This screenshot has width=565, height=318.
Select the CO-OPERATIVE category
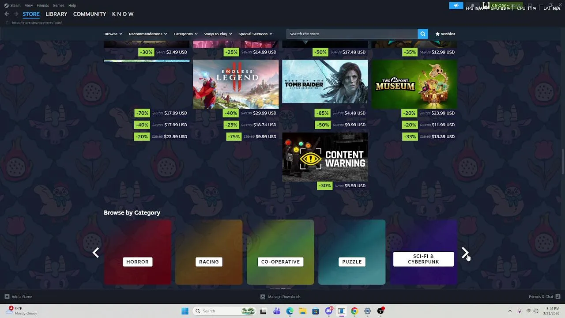click(x=280, y=252)
